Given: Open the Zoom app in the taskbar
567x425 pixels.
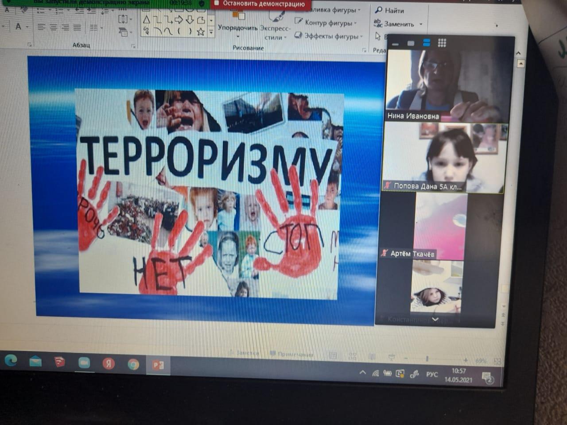Looking at the screenshot, I should (x=84, y=363).
